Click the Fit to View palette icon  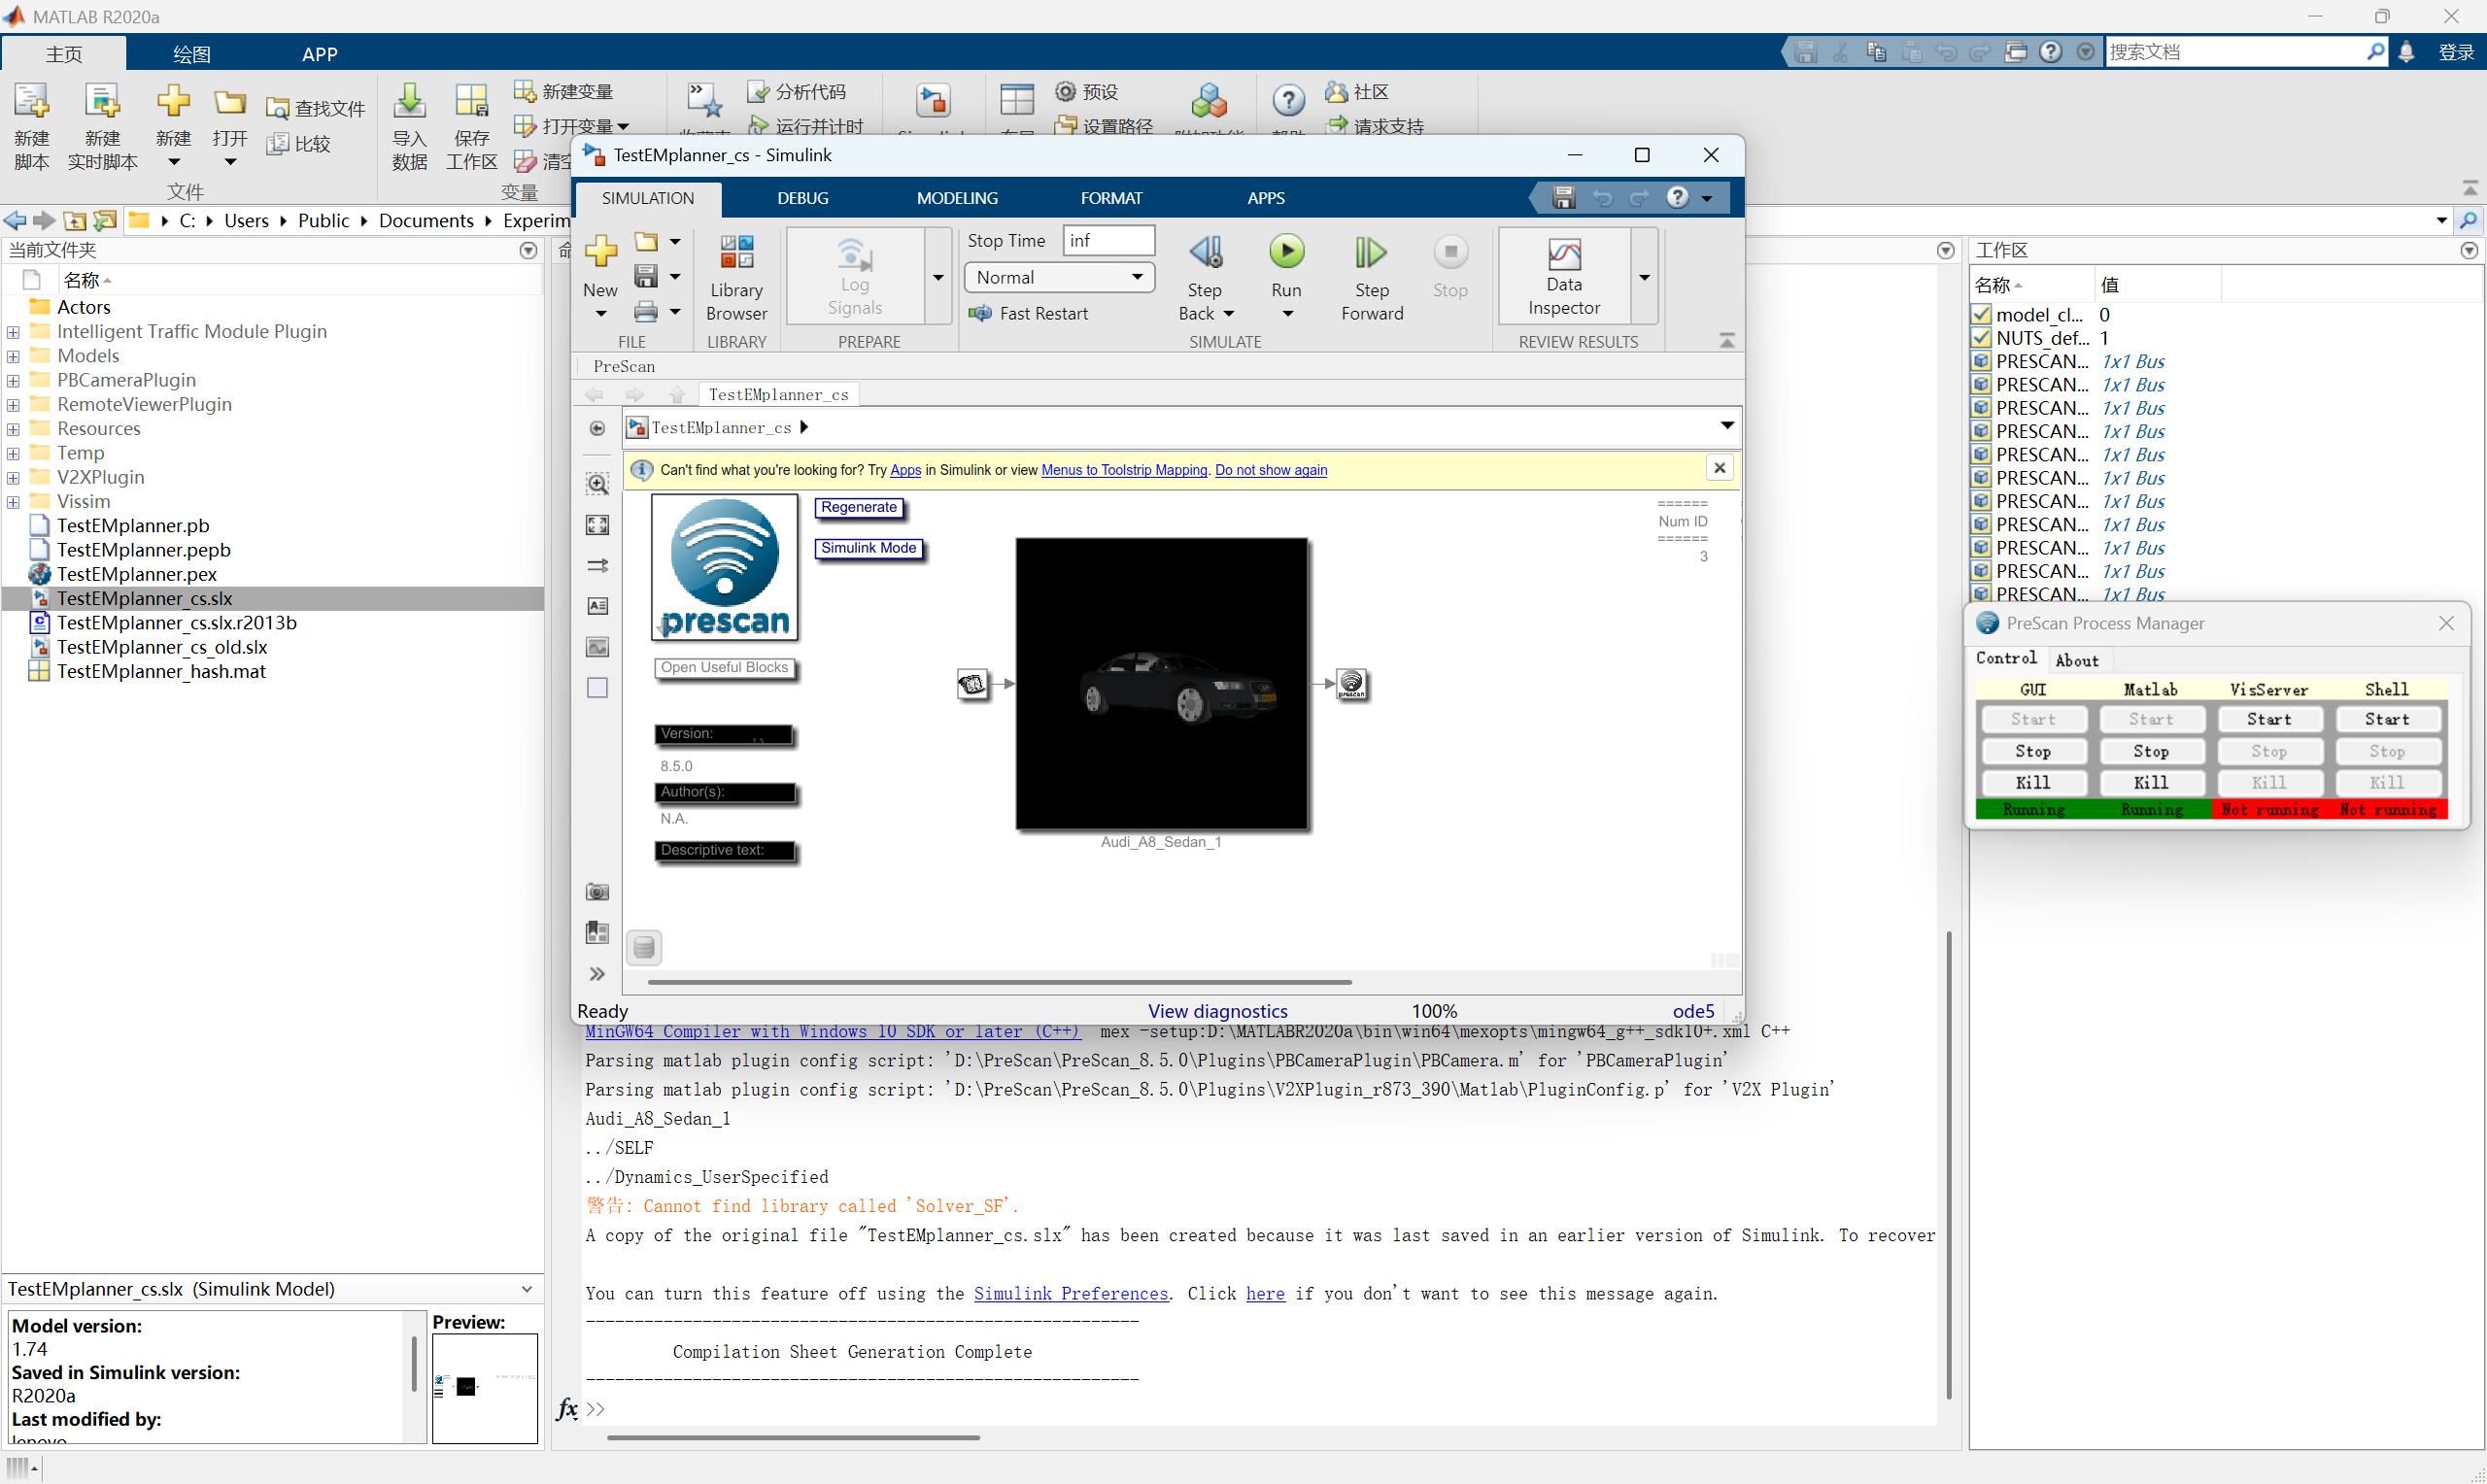click(x=597, y=525)
